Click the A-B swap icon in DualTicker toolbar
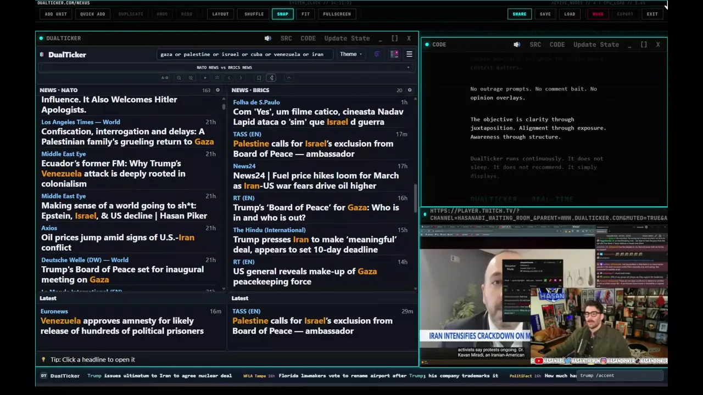 [x=165, y=78]
